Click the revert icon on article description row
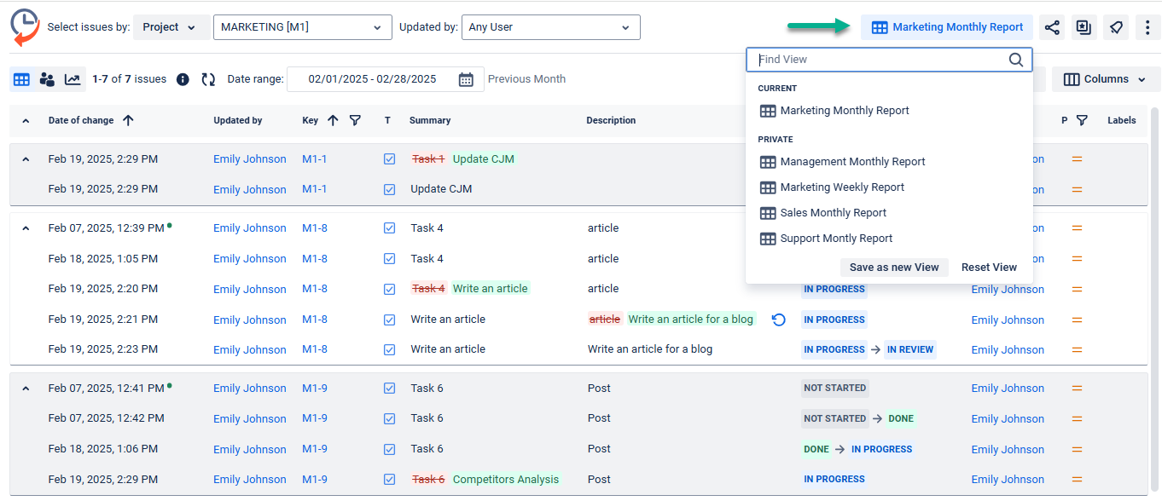 coord(778,320)
